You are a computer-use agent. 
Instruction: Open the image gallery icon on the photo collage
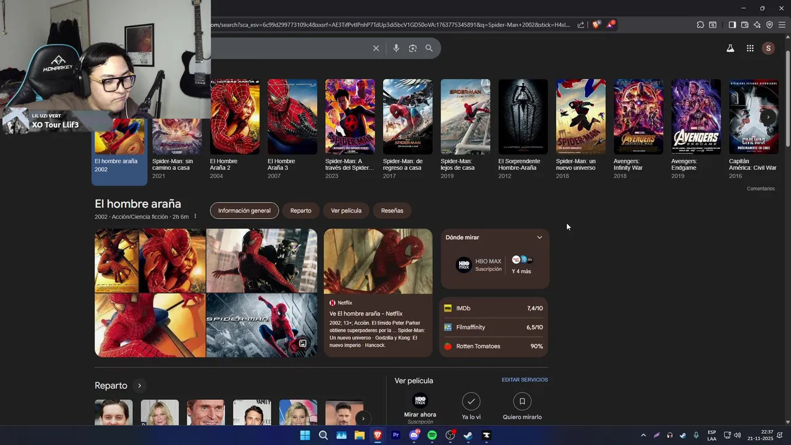click(303, 344)
